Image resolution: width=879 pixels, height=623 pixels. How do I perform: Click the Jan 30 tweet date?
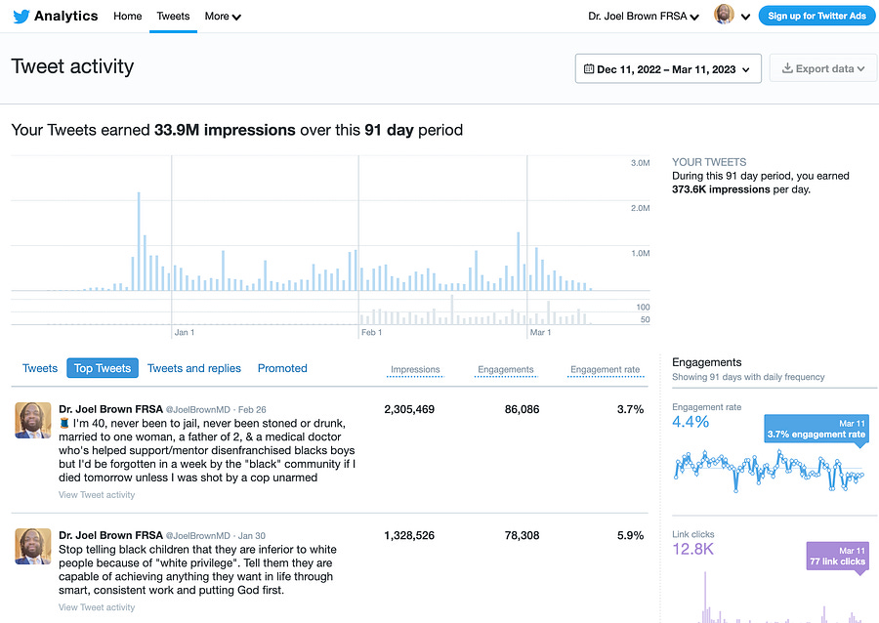click(252, 536)
